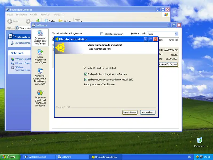The image size is (213, 160).
Task: Select Programme ändern oder entfernen icon
Action: point(40,37)
